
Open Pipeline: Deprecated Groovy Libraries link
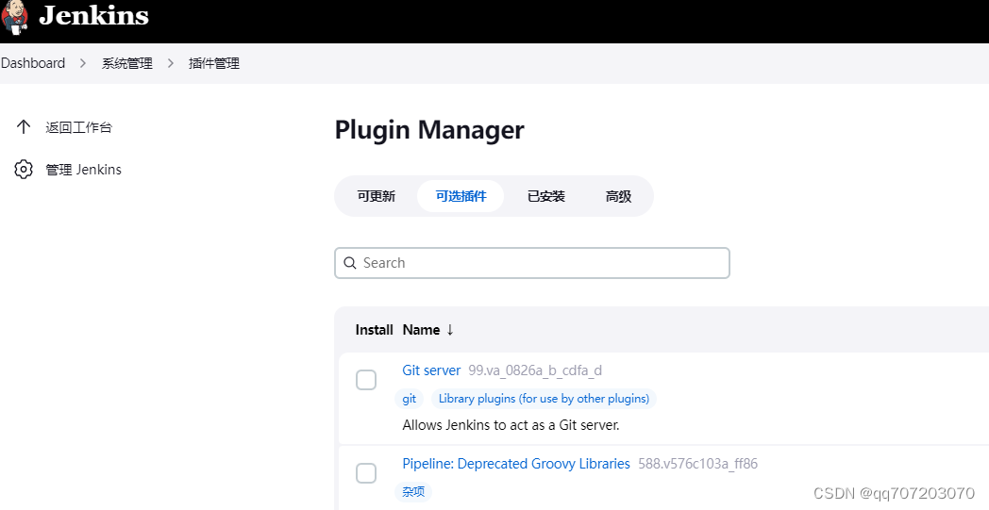[516, 464]
